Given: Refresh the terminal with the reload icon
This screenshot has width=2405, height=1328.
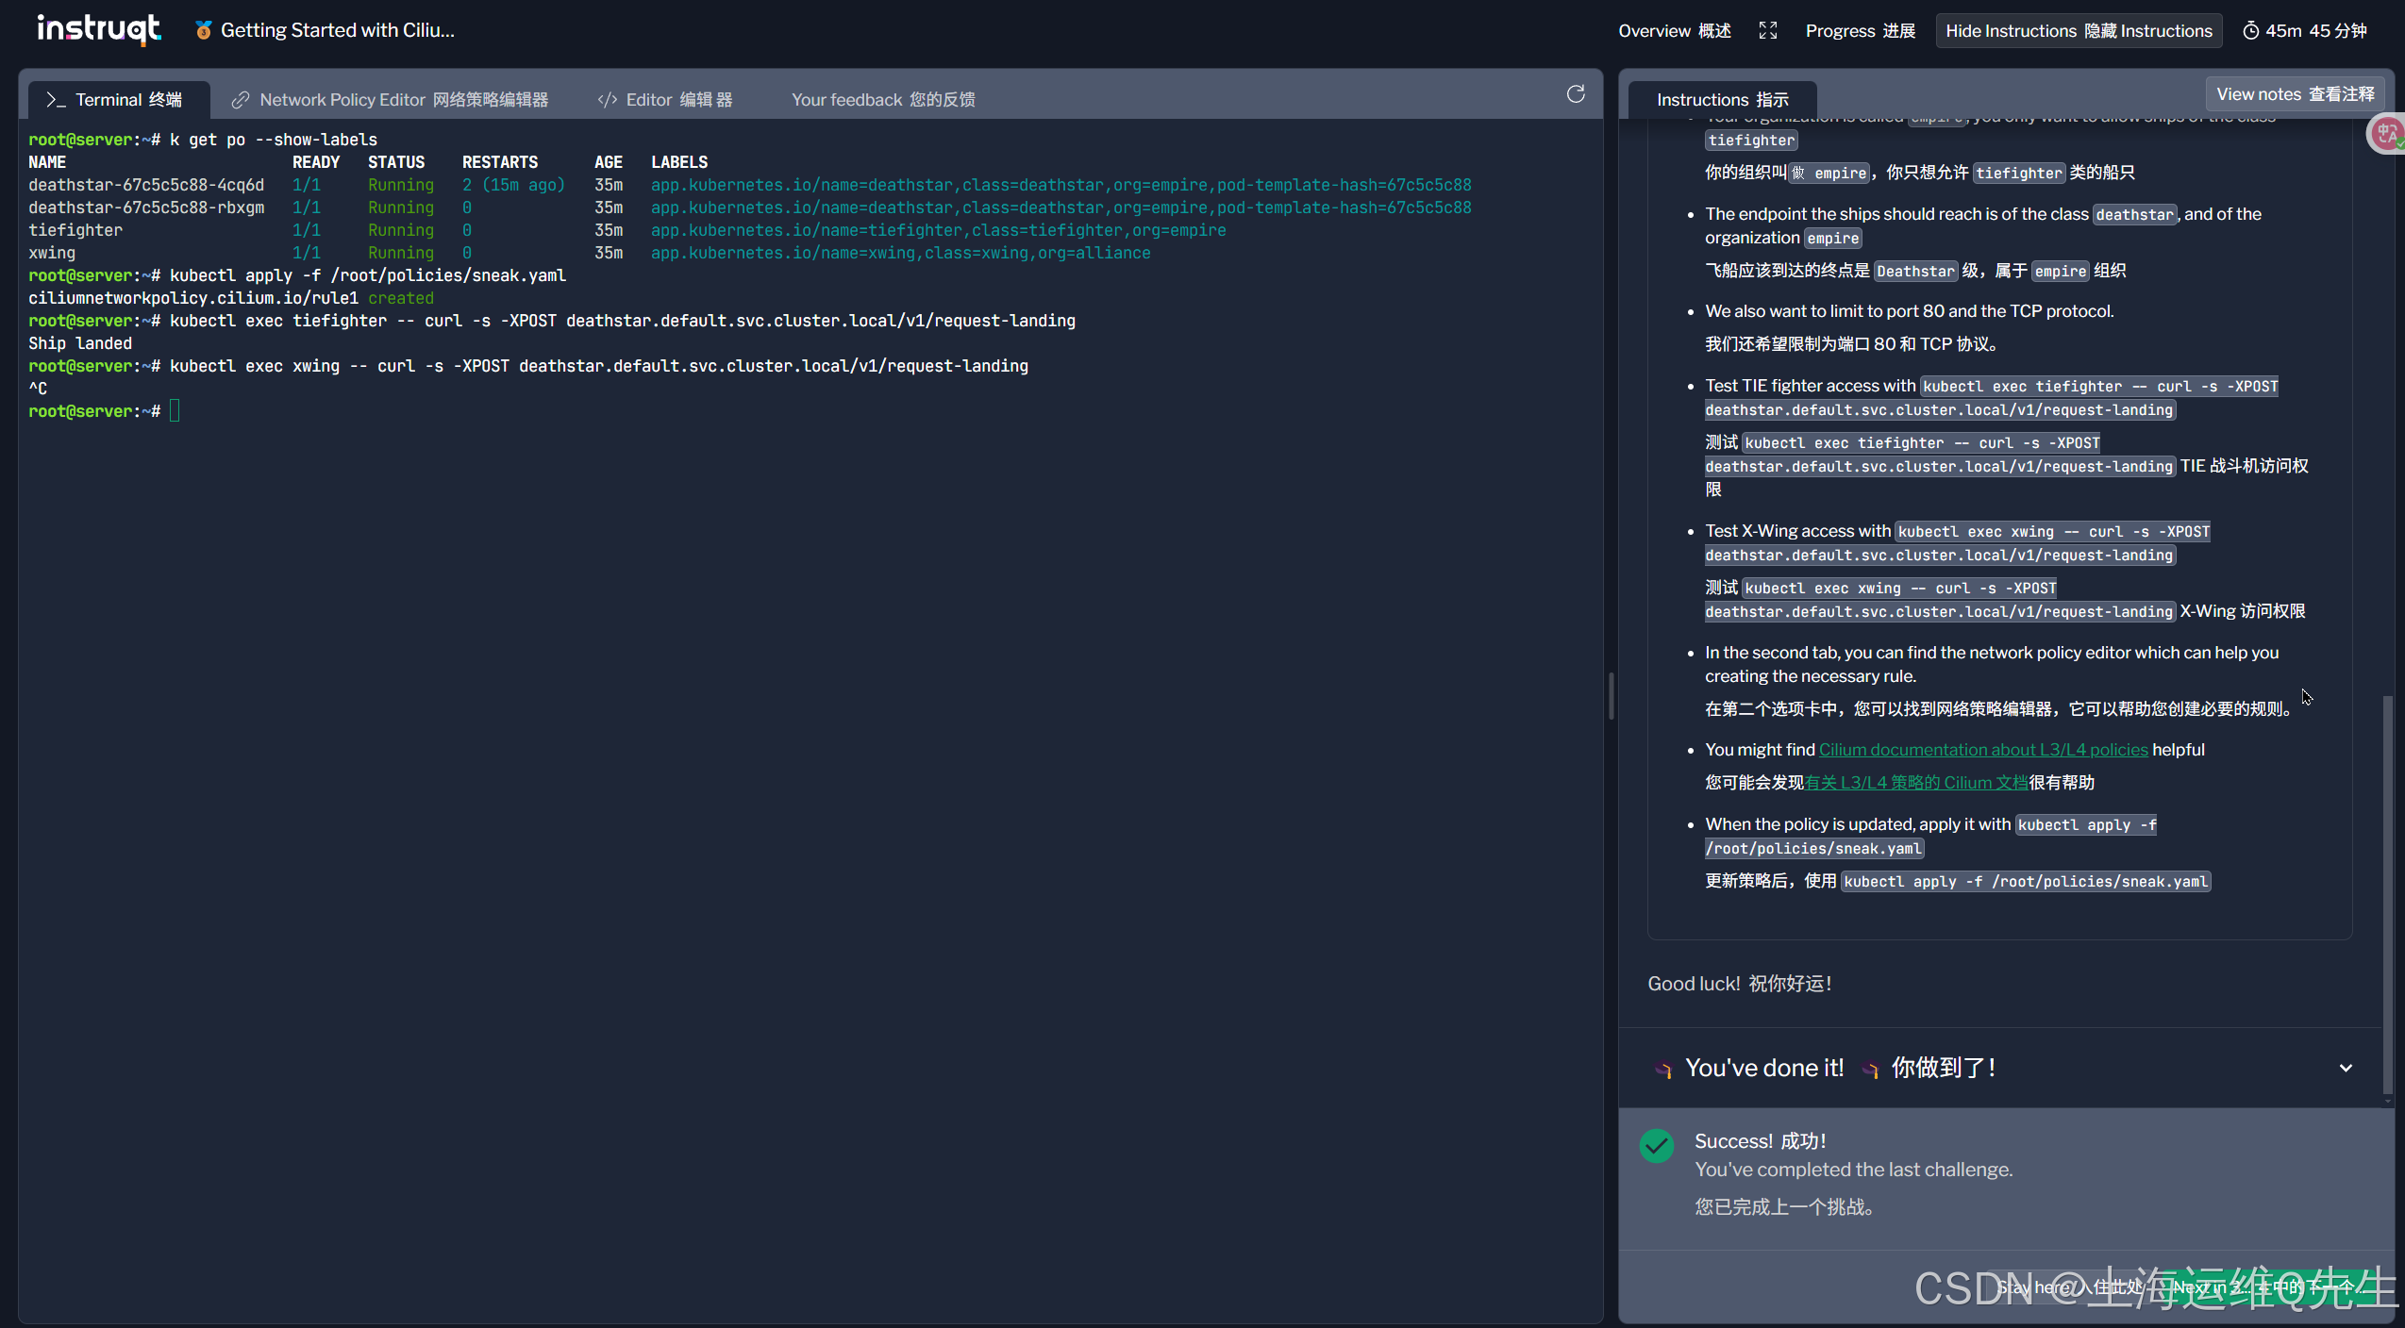Looking at the screenshot, I should click(1575, 94).
